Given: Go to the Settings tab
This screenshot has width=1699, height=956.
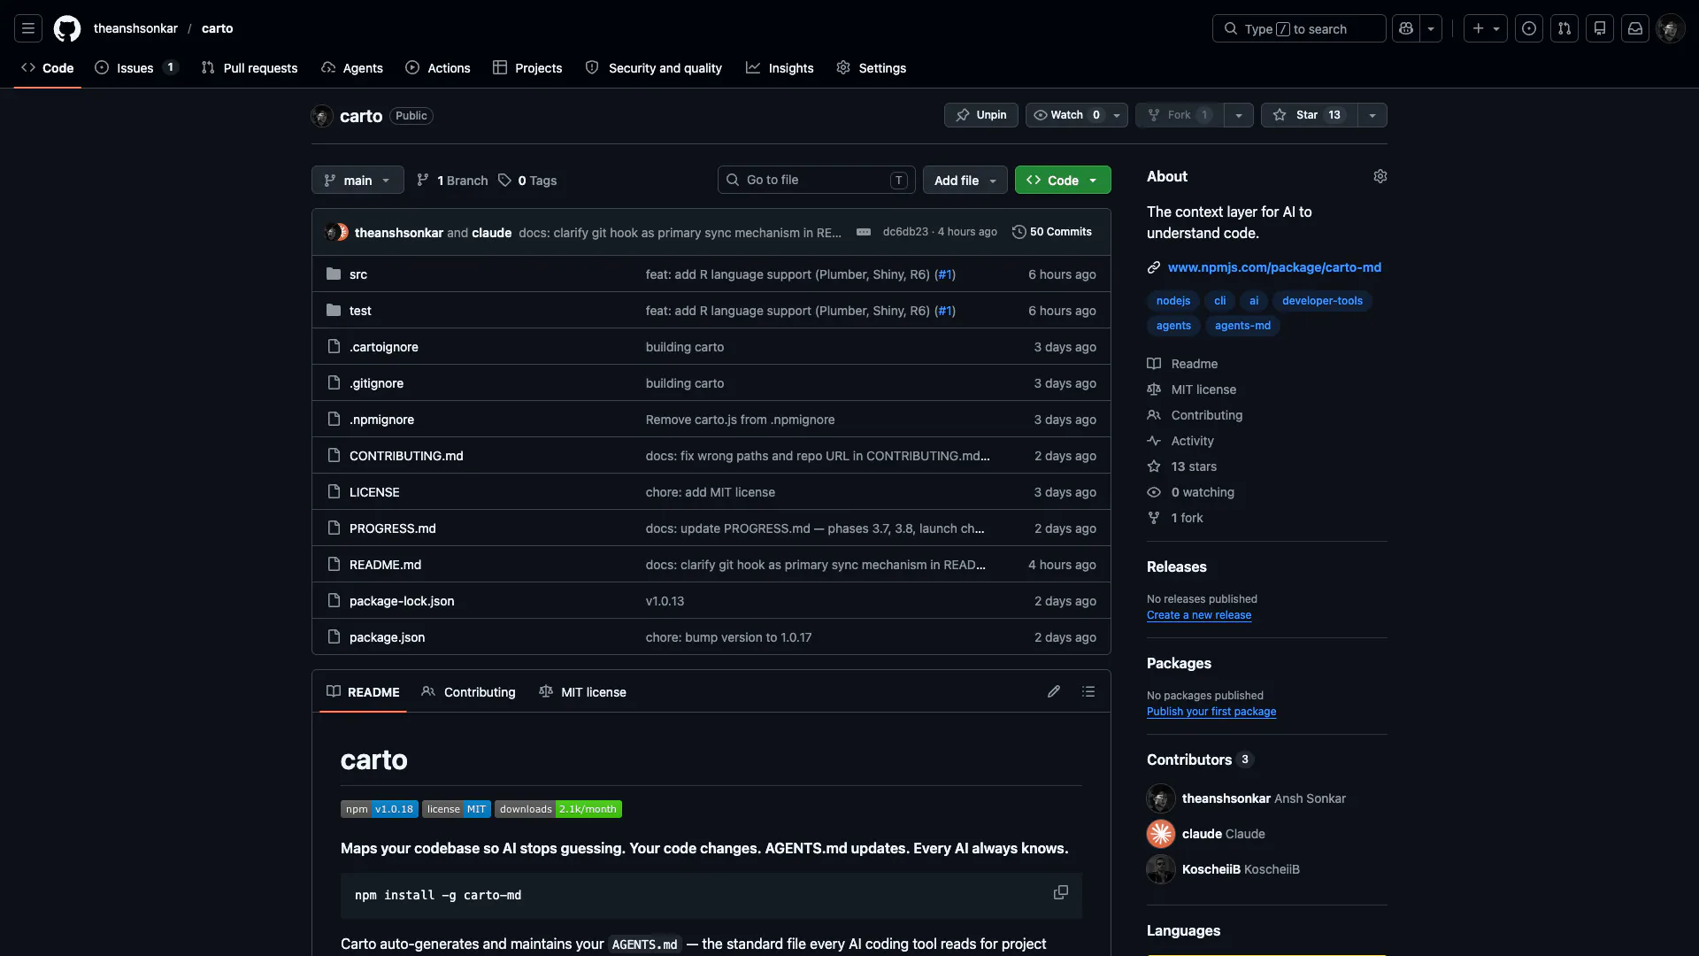Looking at the screenshot, I should [x=872, y=67].
